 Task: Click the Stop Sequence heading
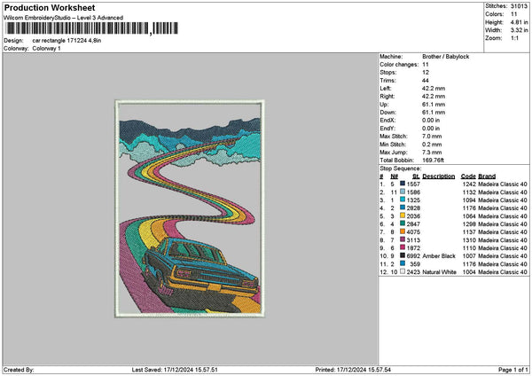tap(401, 167)
